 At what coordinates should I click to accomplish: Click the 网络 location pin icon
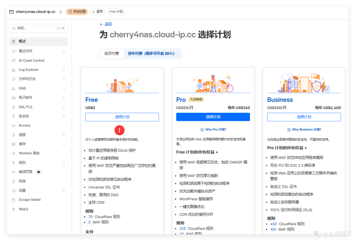pos(13,181)
